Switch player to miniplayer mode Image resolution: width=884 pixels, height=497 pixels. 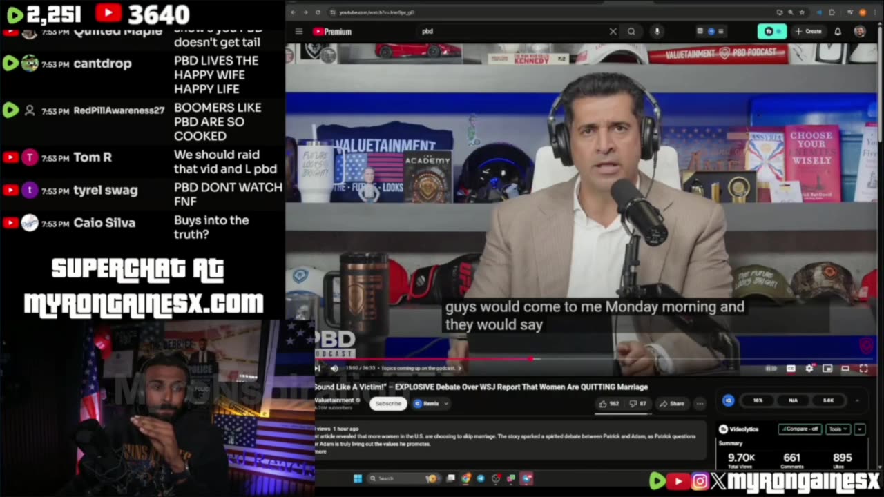tap(827, 369)
